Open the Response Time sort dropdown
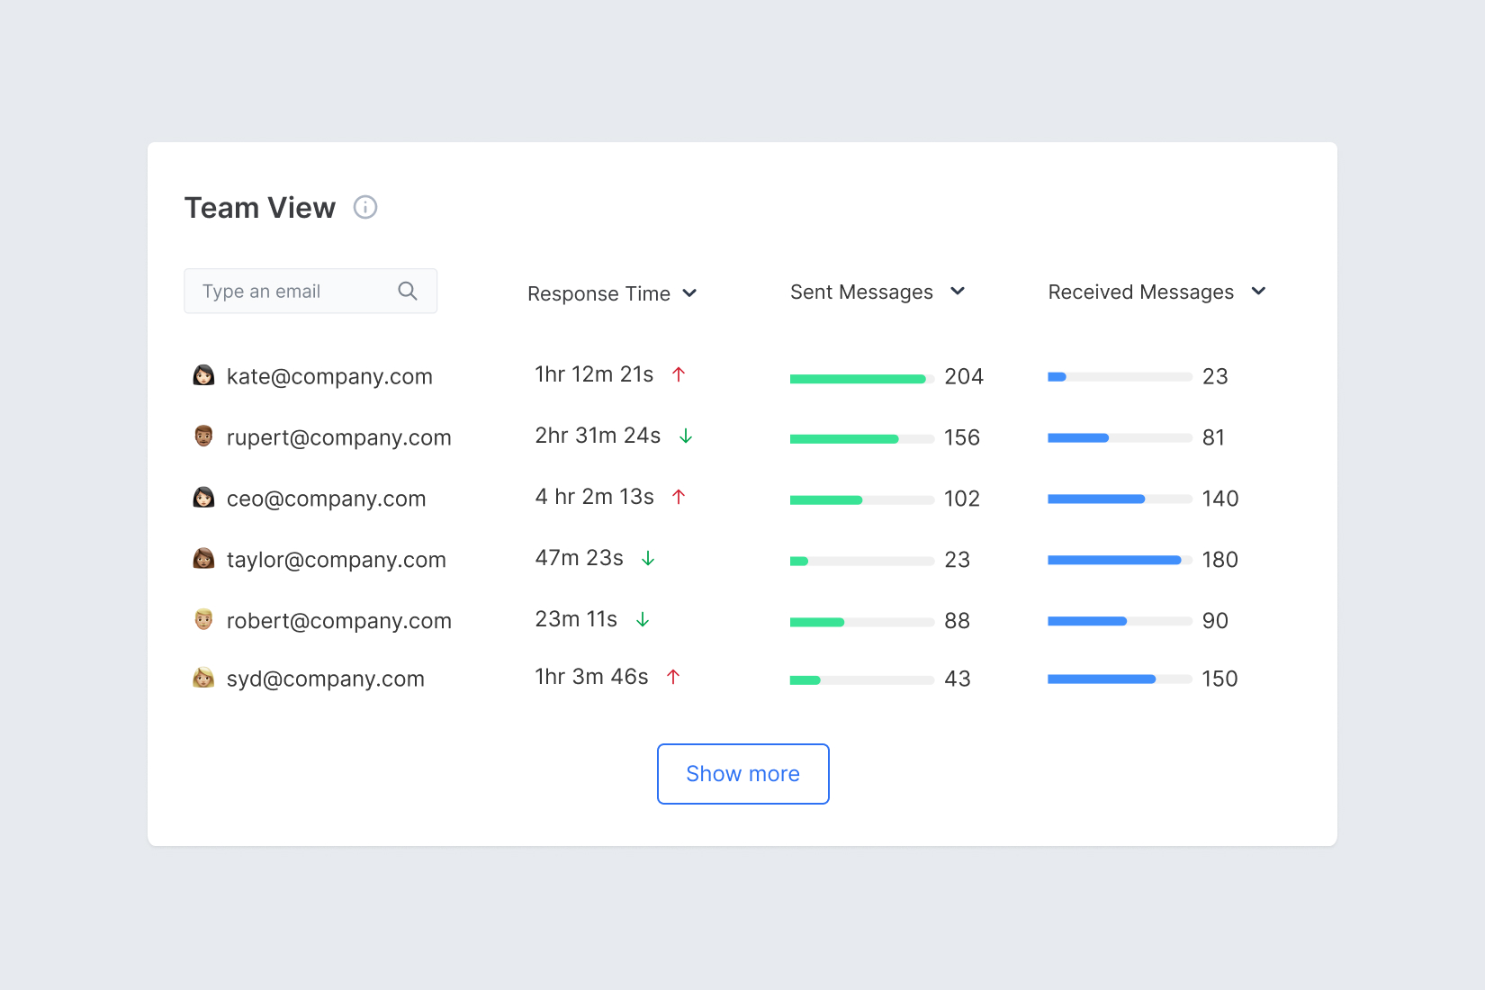The height and width of the screenshot is (990, 1485). (690, 293)
